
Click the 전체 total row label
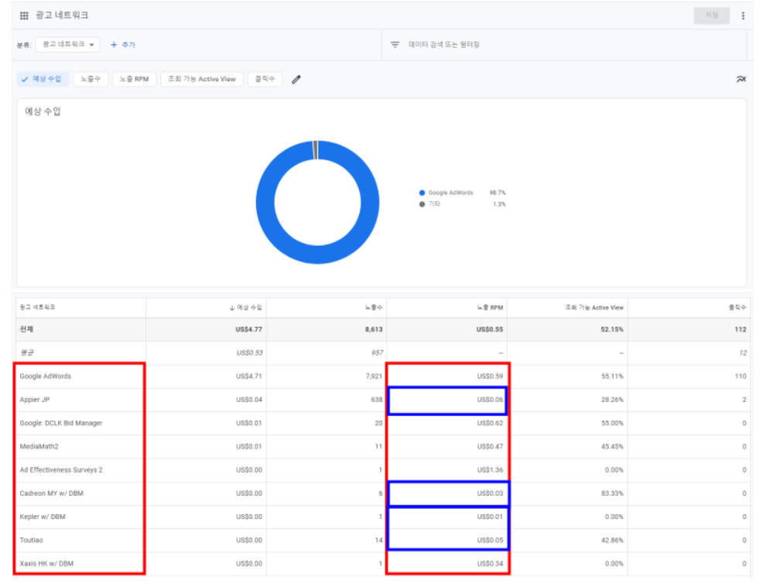26,329
